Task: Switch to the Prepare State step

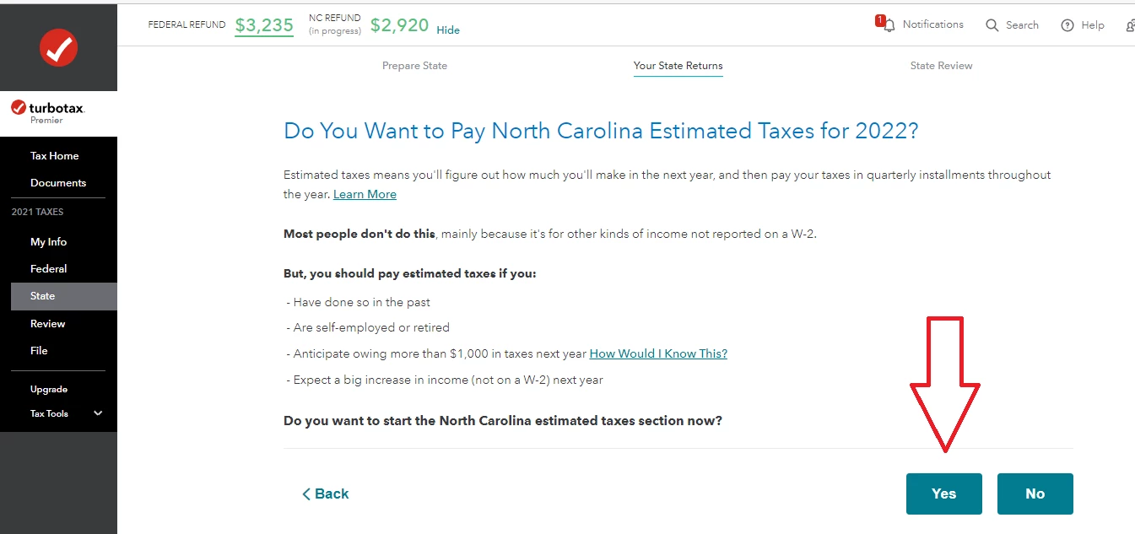Action: click(414, 66)
